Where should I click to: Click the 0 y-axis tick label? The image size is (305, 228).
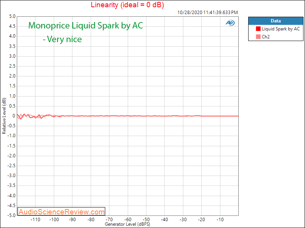pos(14,116)
